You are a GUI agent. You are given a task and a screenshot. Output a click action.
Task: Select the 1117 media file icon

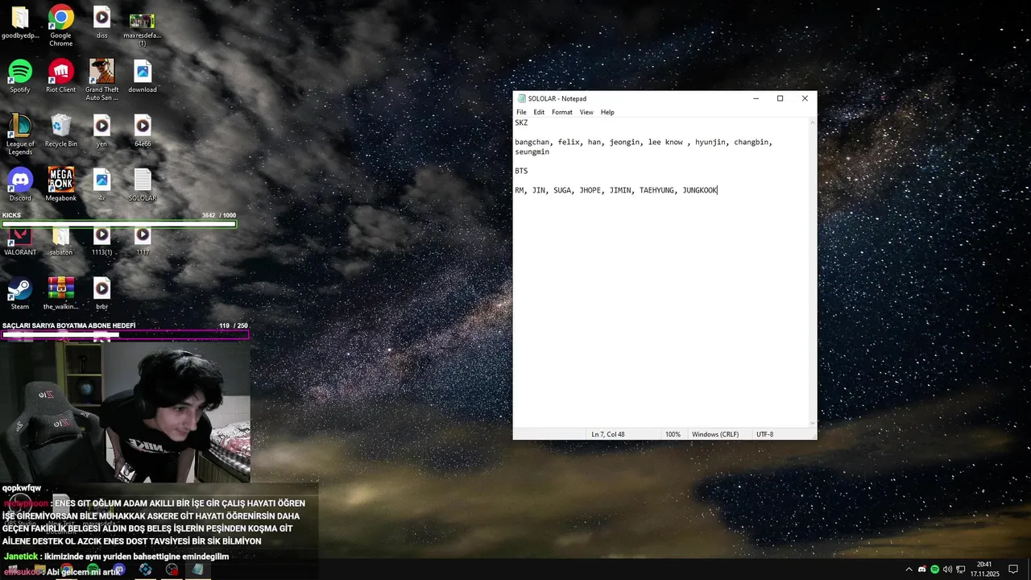pyautogui.click(x=143, y=241)
